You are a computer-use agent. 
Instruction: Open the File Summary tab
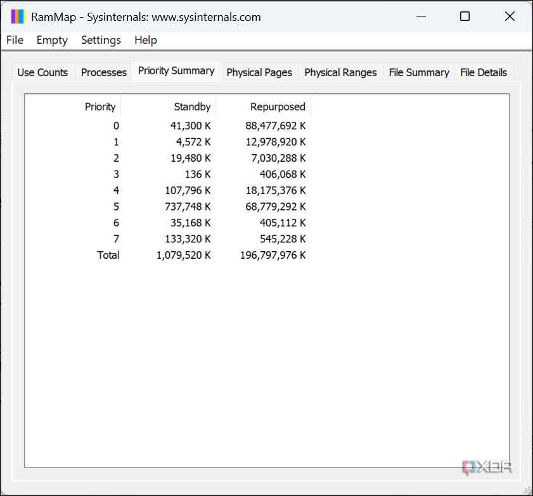[419, 72]
